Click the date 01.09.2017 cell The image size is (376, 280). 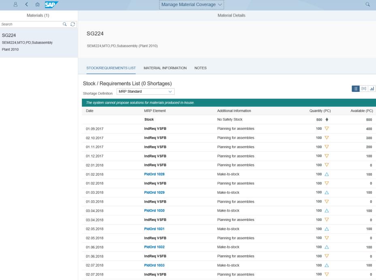94,129
